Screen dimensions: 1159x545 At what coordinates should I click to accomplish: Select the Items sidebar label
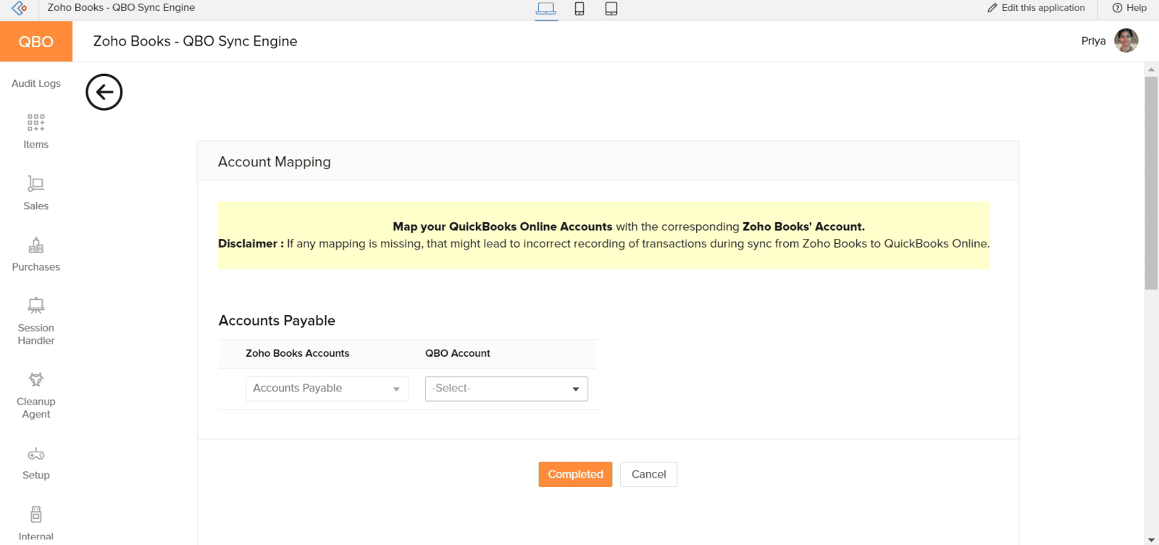(x=36, y=145)
